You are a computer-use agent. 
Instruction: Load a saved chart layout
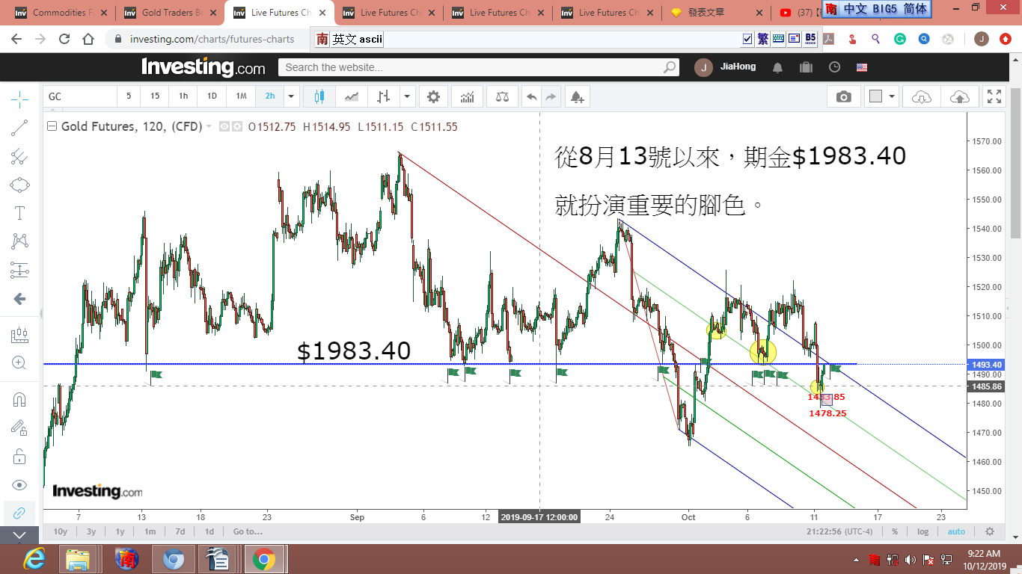tap(922, 96)
